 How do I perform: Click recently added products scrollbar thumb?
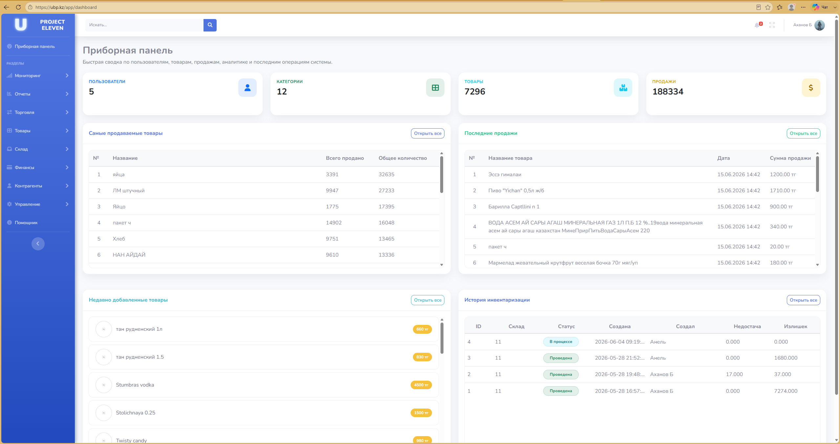coord(442,338)
